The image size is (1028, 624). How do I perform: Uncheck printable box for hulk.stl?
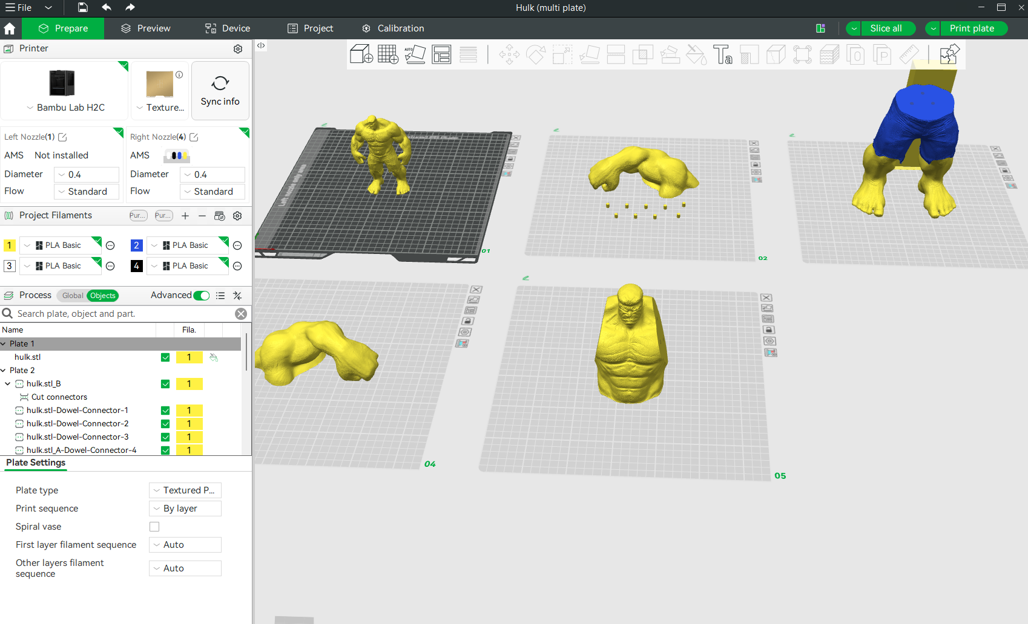(x=165, y=357)
